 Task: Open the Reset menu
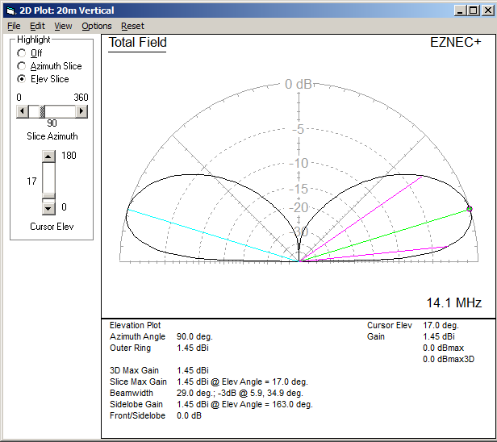point(132,26)
